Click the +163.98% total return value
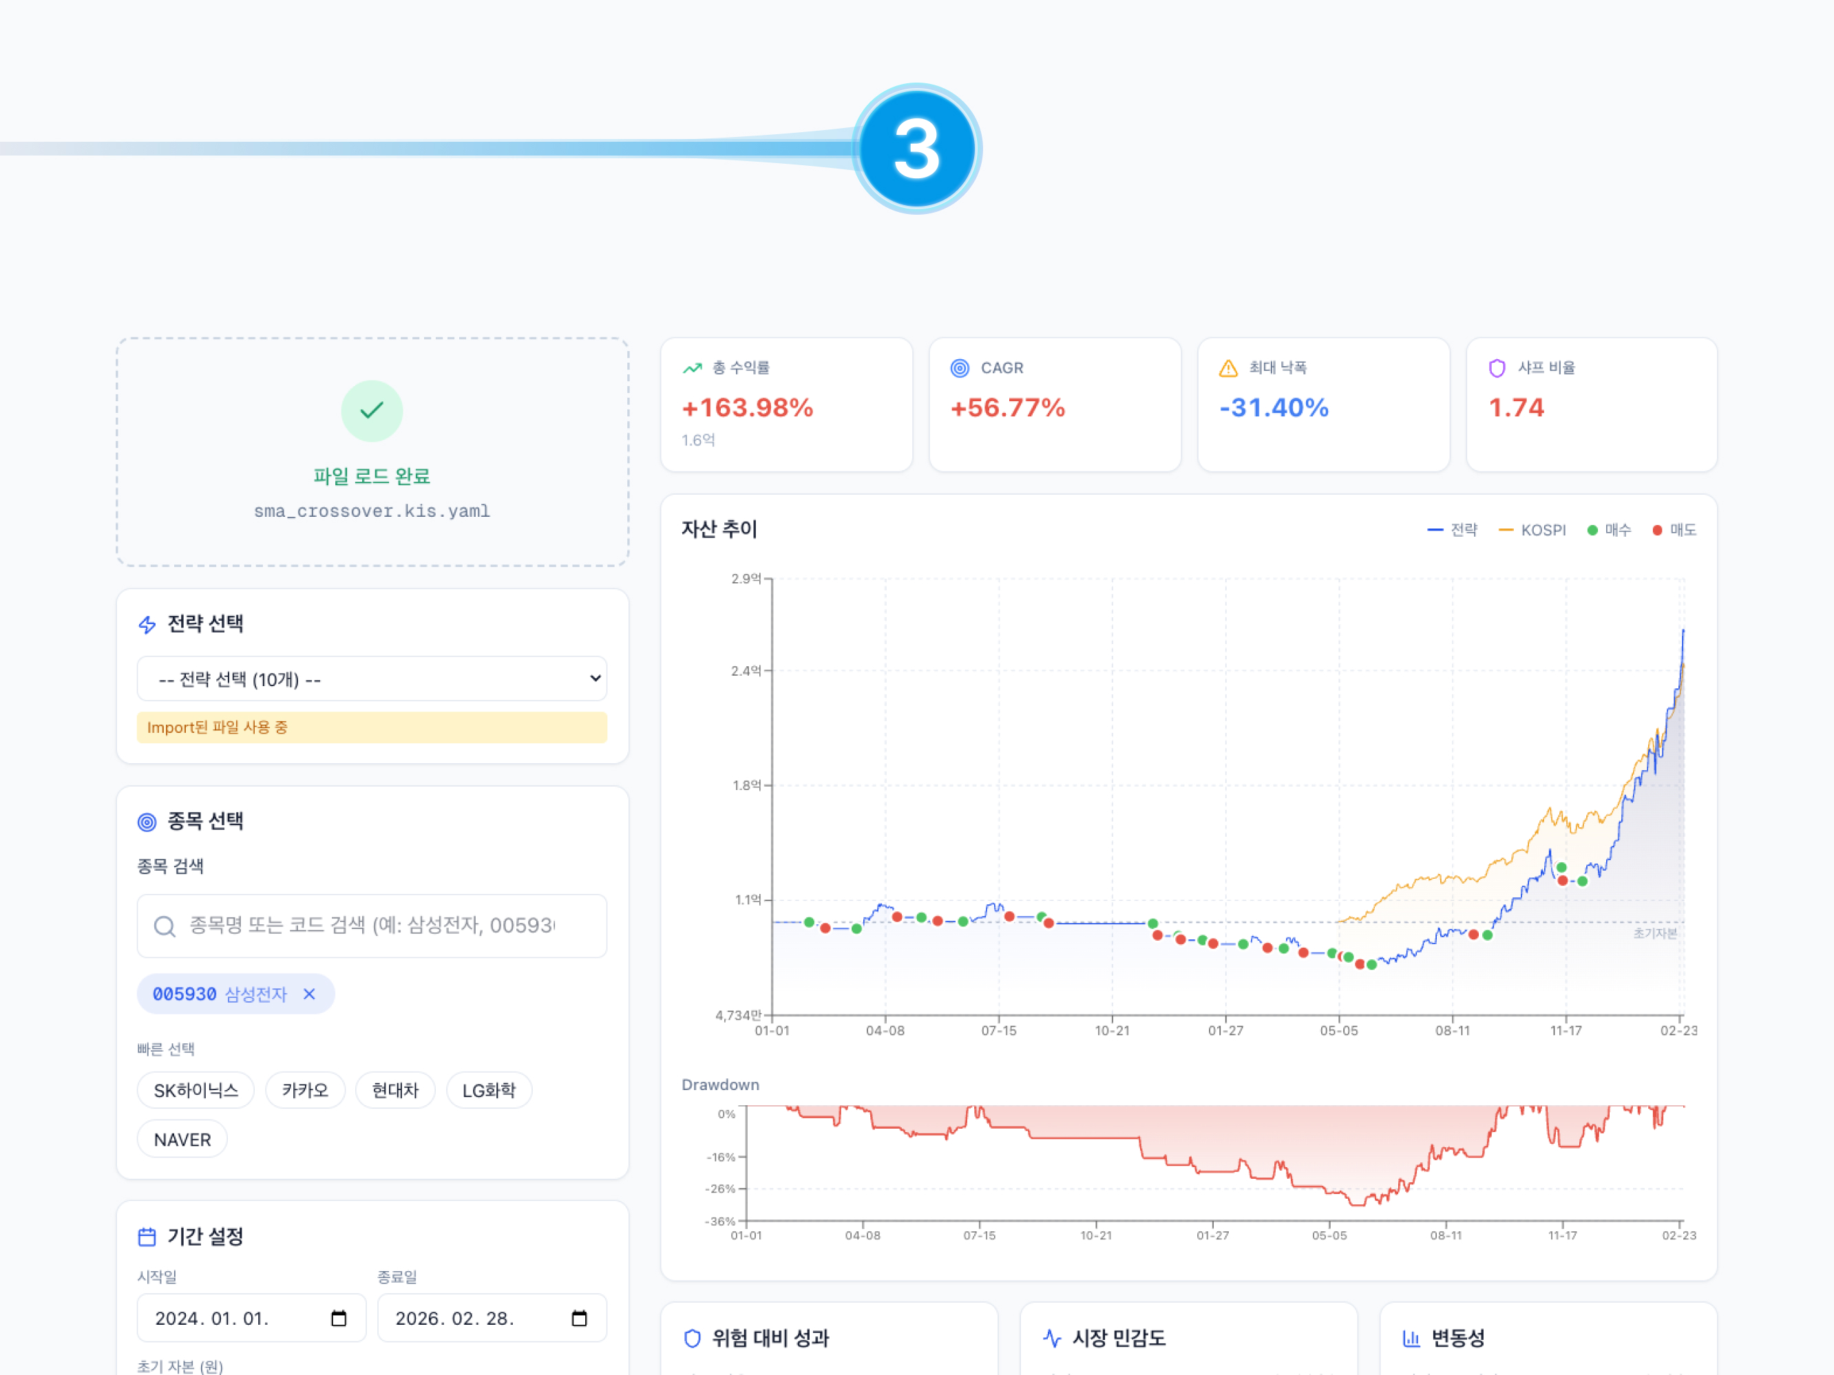 (747, 408)
